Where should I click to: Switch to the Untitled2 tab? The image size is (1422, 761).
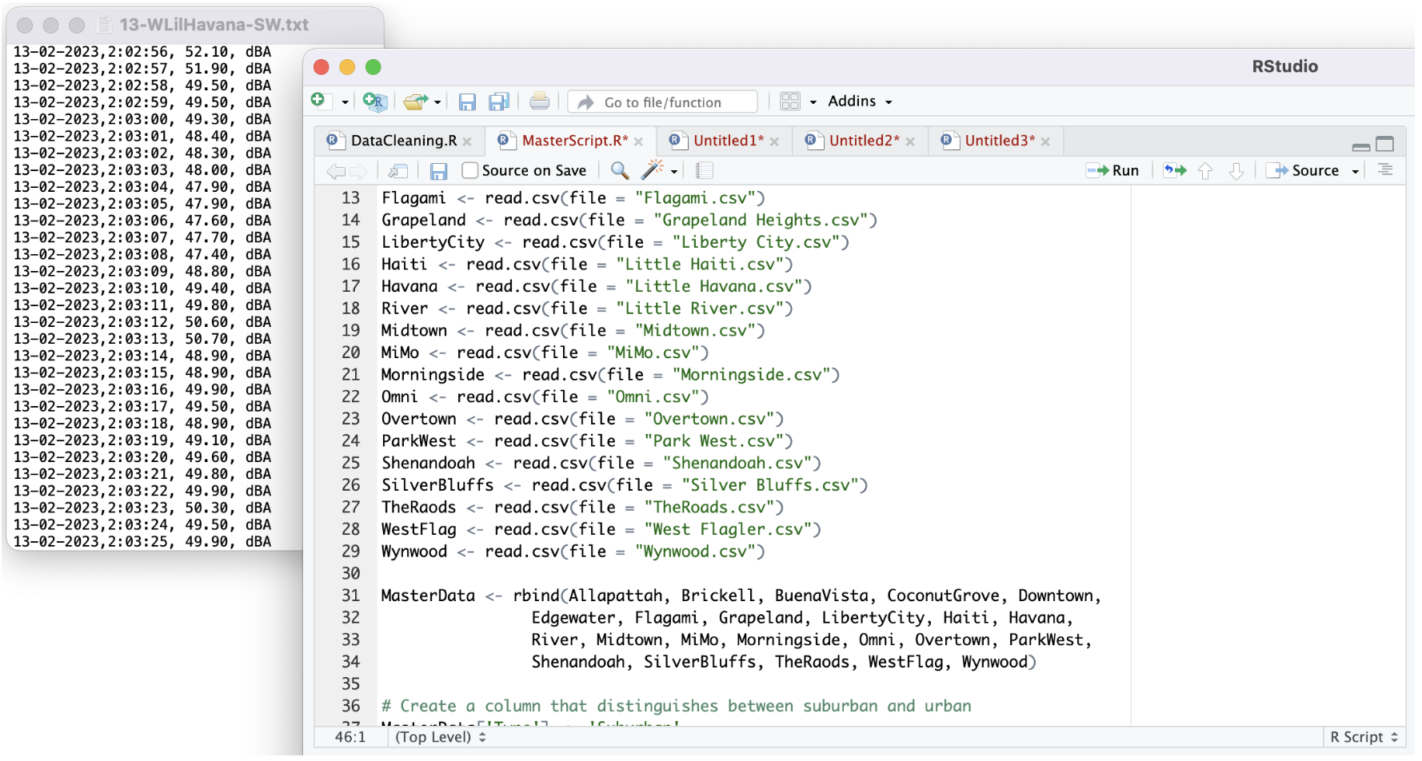[864, 141]
